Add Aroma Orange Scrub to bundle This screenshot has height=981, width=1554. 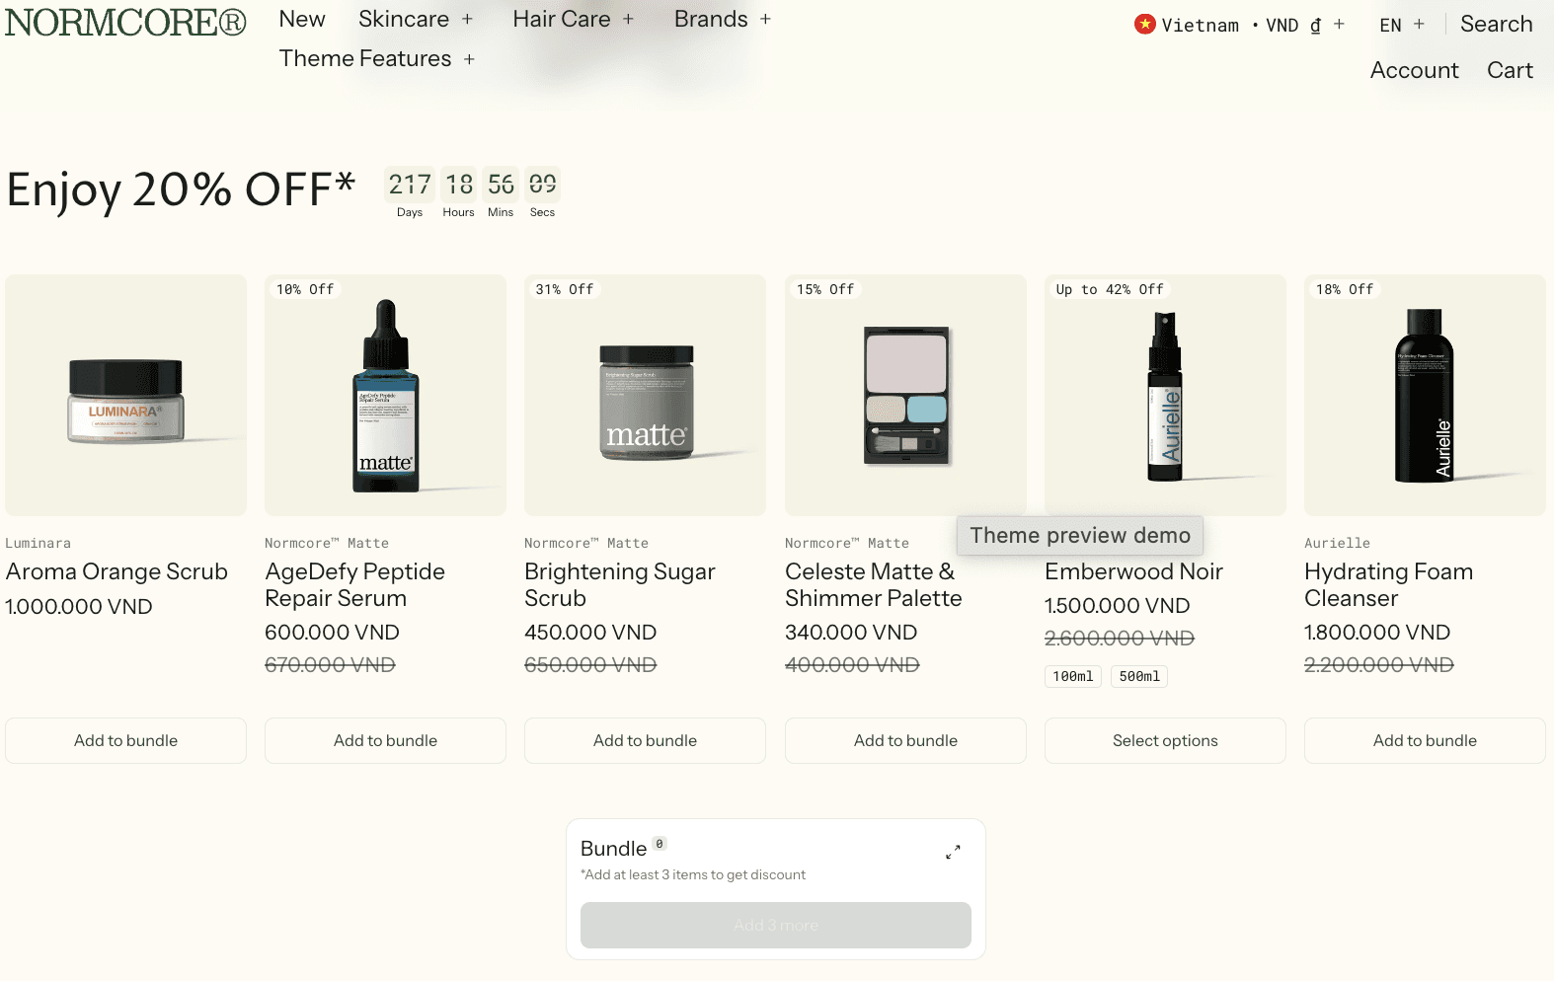click(x=125, y=740)
